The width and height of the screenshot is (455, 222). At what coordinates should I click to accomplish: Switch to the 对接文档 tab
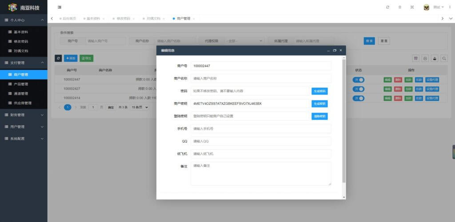coord(153,19)
